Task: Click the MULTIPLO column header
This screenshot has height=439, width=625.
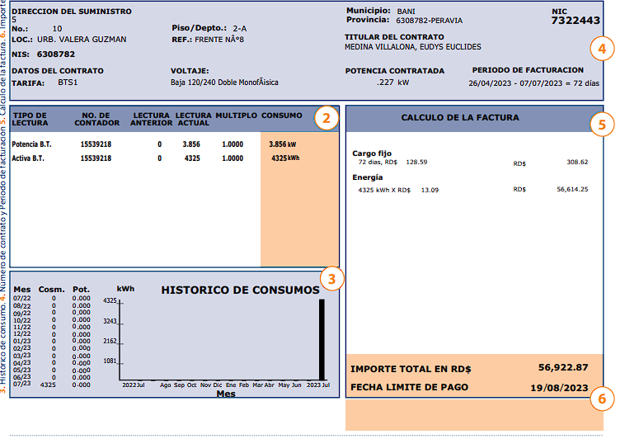Action: pos(237,116)
